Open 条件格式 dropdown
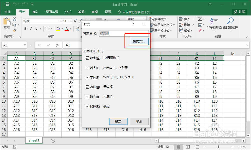 coord(159,19)
